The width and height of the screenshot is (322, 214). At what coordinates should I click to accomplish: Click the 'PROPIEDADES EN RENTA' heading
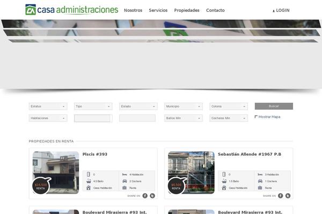(x=51, y=141)
